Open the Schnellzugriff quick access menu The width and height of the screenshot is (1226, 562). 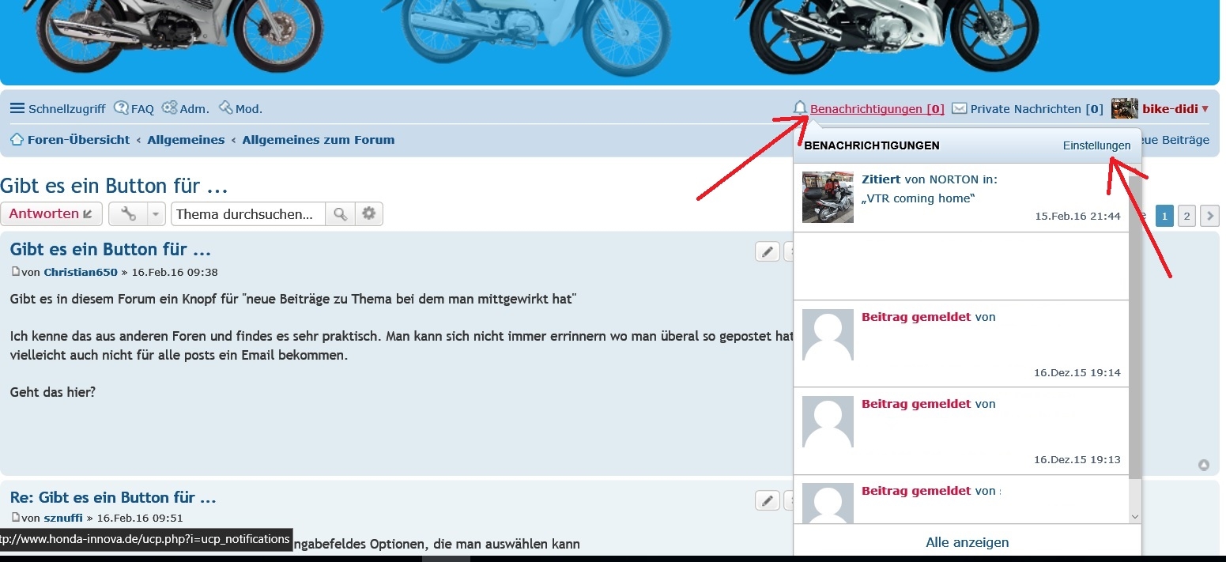coord(57,109)
